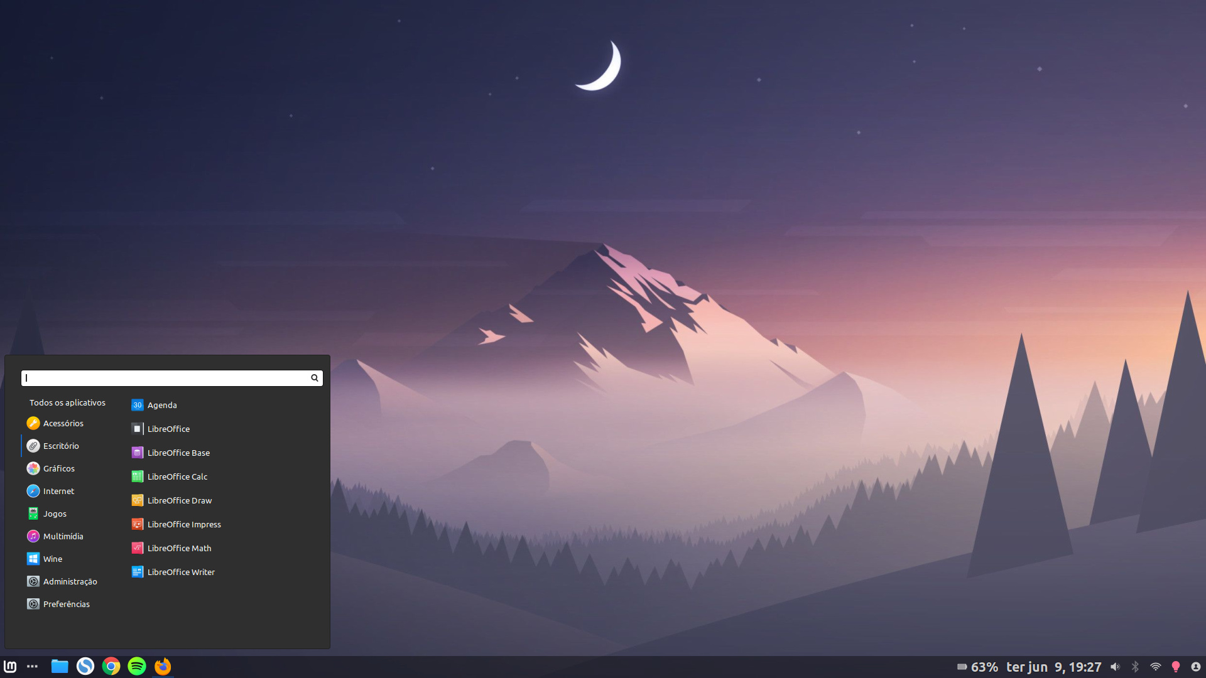
Task: Click the date and time clock
Action: [x=1053, y=667]
